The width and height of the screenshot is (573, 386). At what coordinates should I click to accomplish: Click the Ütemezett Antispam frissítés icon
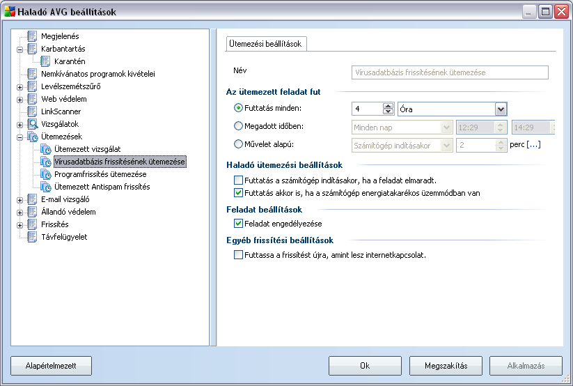coord(46,187)
